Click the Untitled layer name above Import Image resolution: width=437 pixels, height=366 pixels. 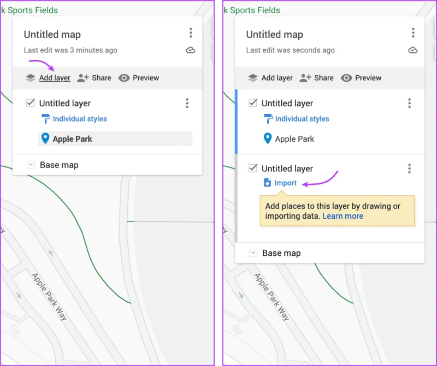click(287, 169)
